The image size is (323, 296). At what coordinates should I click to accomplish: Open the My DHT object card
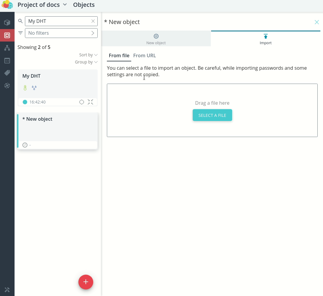58,88
